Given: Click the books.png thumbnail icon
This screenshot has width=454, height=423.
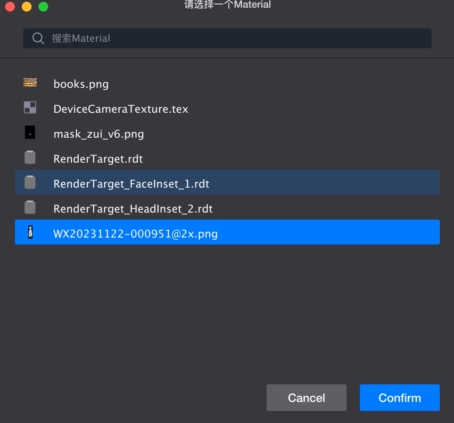Looking at the screenshot, I should [x=30, y=83].
